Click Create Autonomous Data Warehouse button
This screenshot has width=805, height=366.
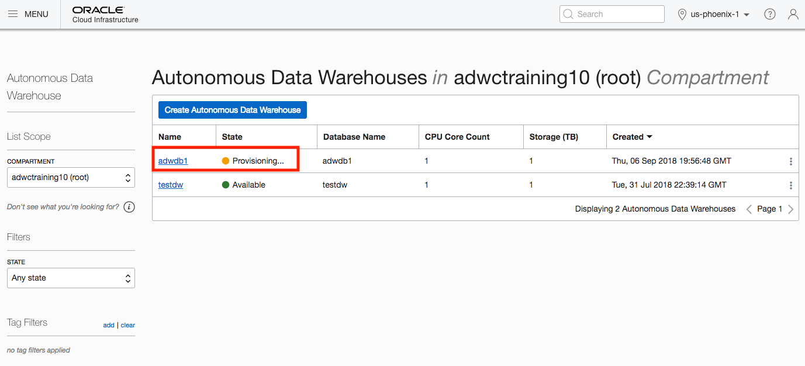click(x=233, y=110)
